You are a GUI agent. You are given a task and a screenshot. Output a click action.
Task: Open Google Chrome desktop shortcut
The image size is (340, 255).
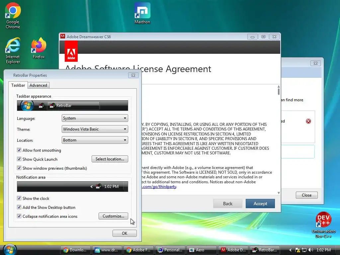click(x=13, y=16)
